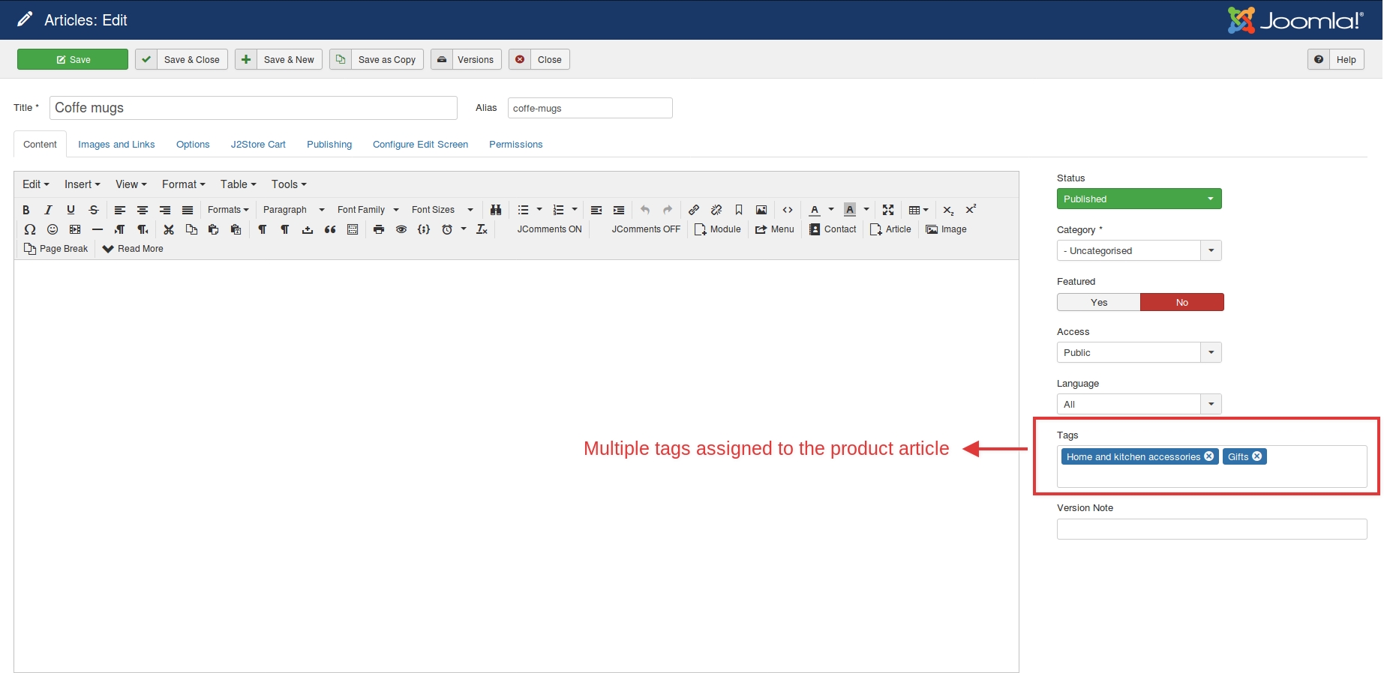Toggle bold text formatting
Image resolution: width=1387 pixels, height=673 pixels.
point(26,210)
